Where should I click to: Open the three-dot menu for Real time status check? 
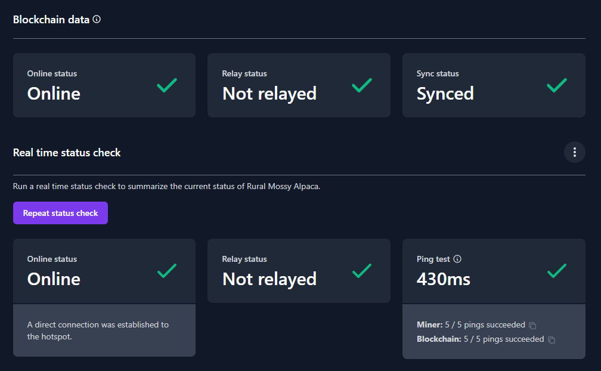[574, 152]
